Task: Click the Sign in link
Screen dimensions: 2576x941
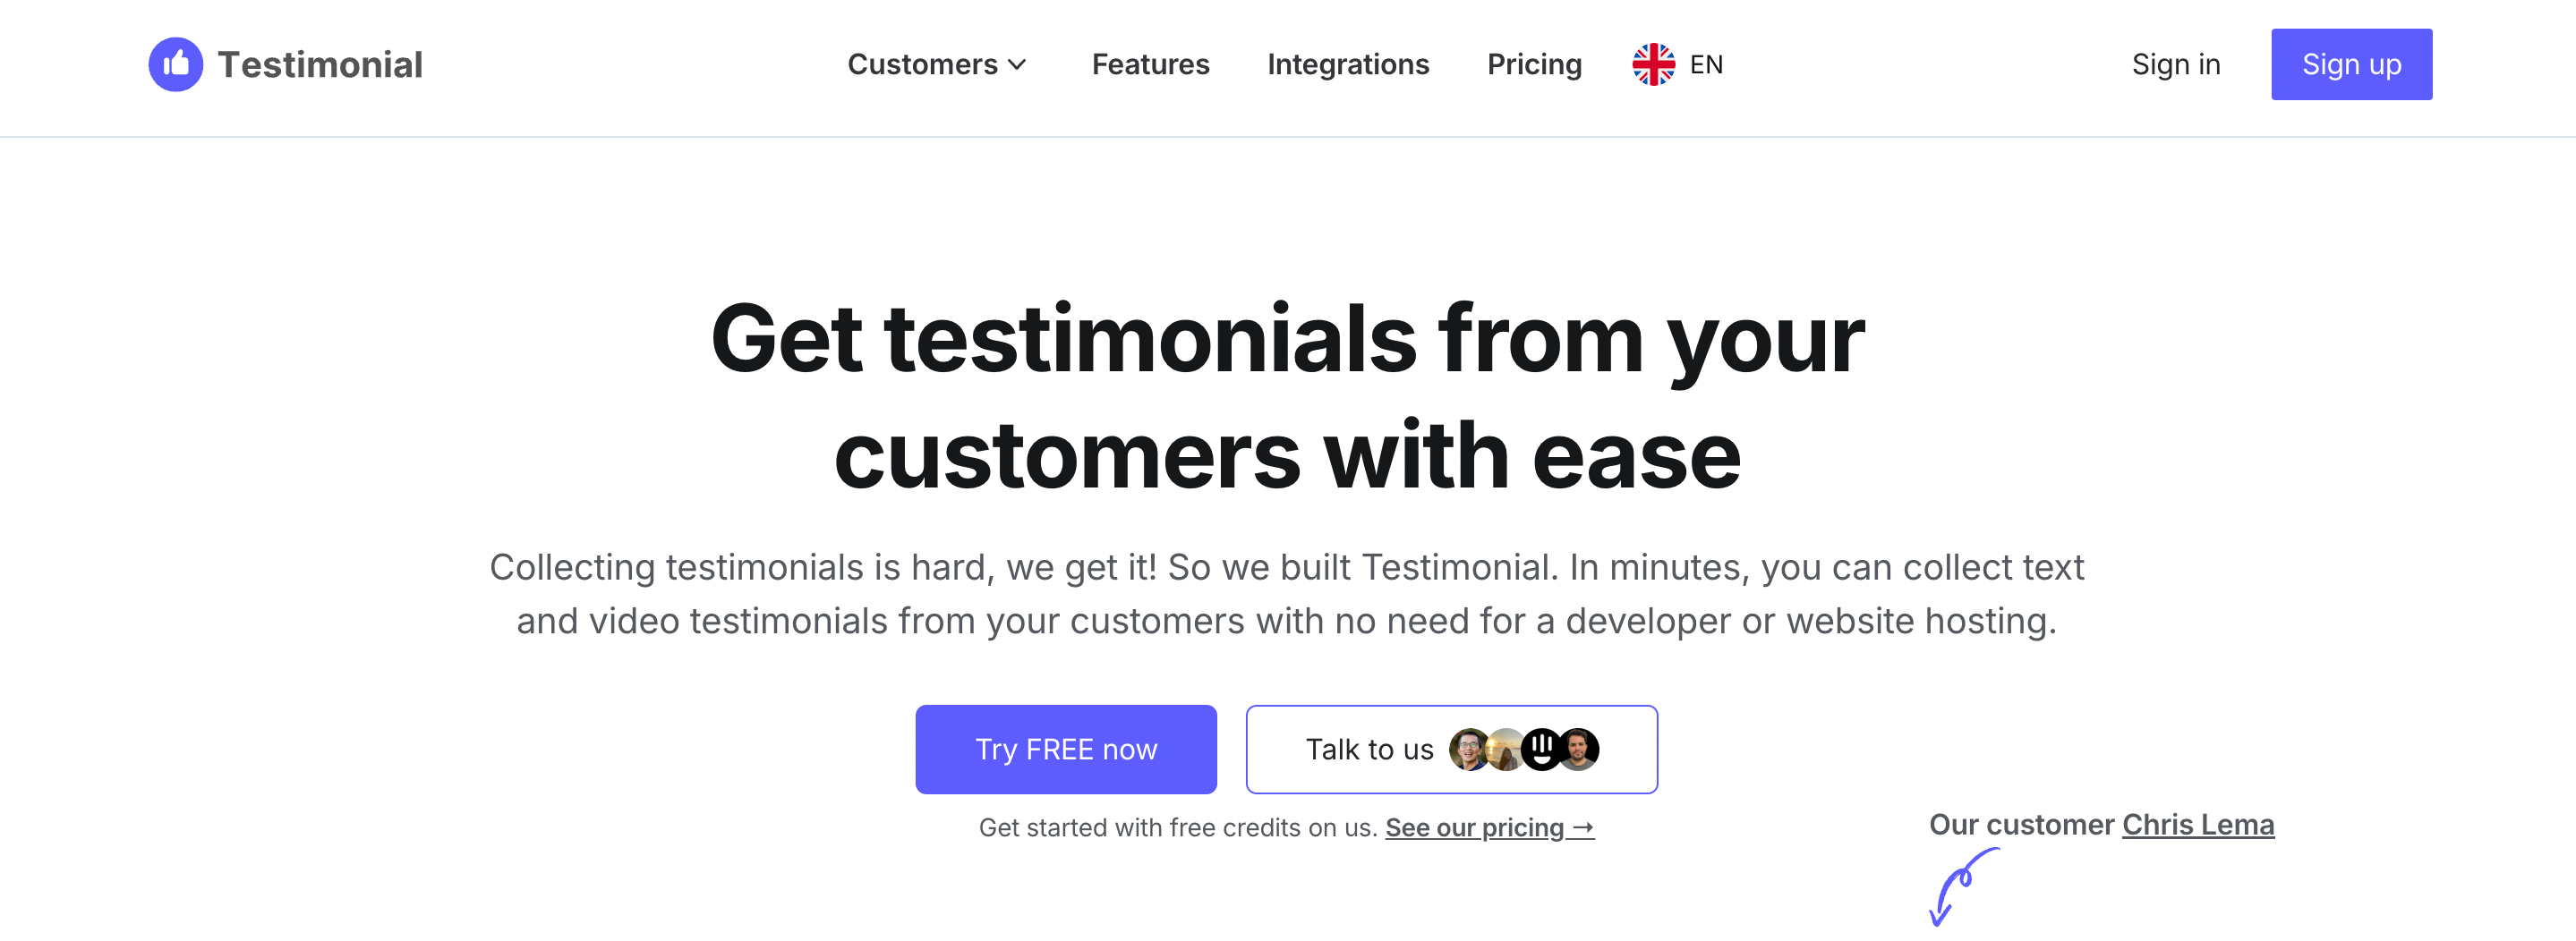Action: [2176, 64]
